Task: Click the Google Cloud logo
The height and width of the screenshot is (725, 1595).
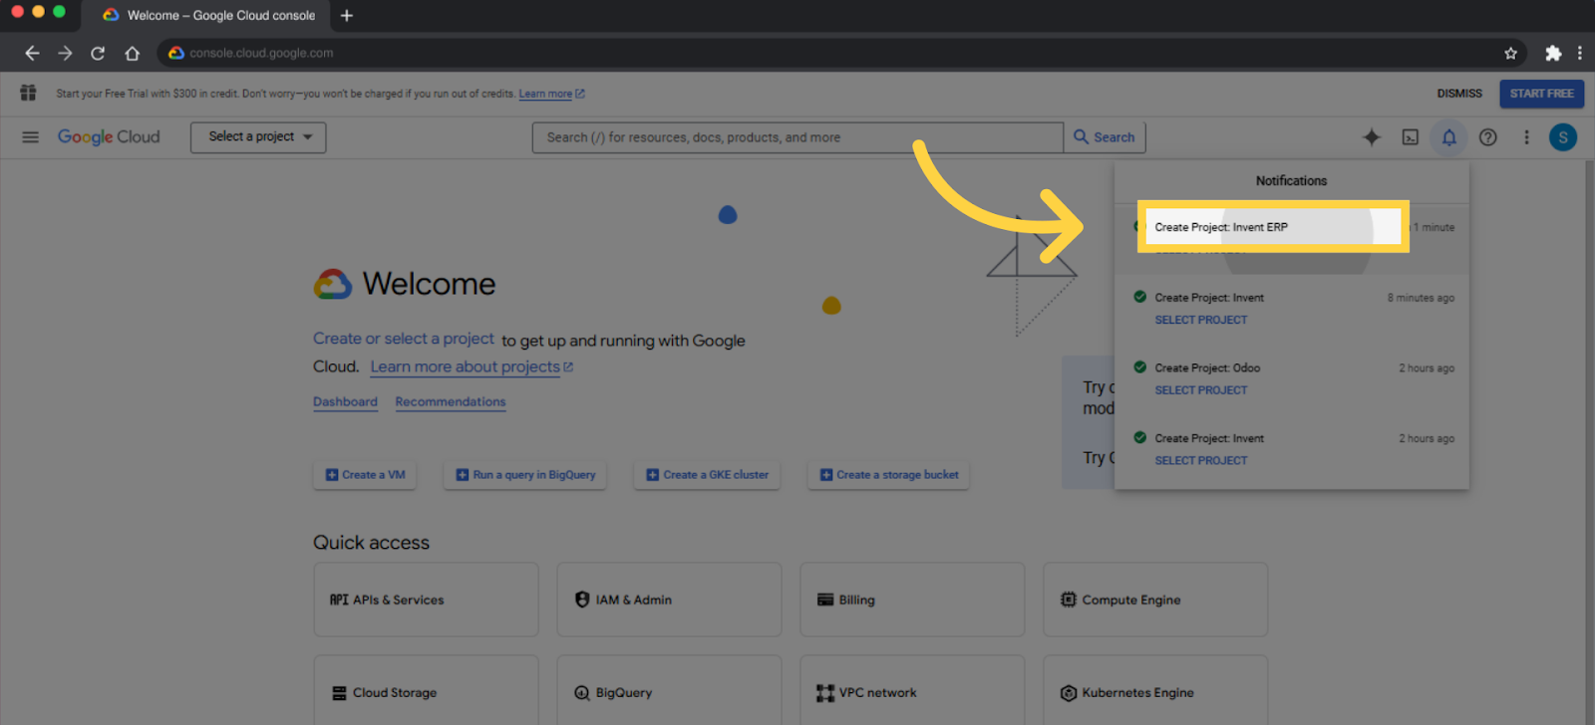Action: [x=109, y=136]
